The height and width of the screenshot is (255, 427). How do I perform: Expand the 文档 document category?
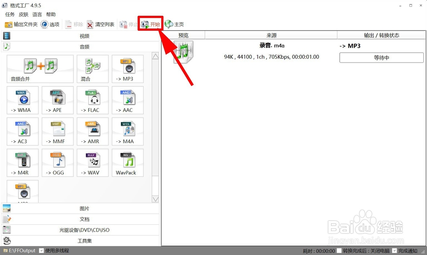tap(81, 219)
